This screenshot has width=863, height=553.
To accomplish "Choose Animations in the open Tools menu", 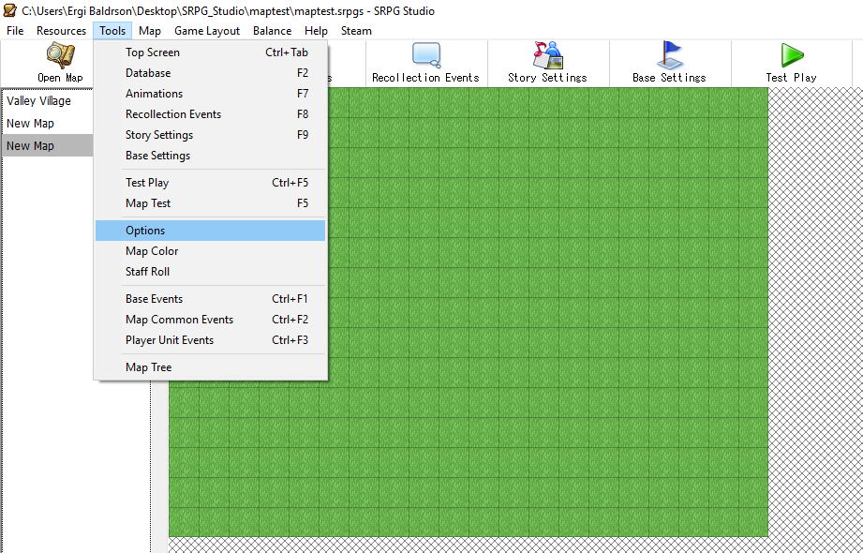I will tap(153, 93).
